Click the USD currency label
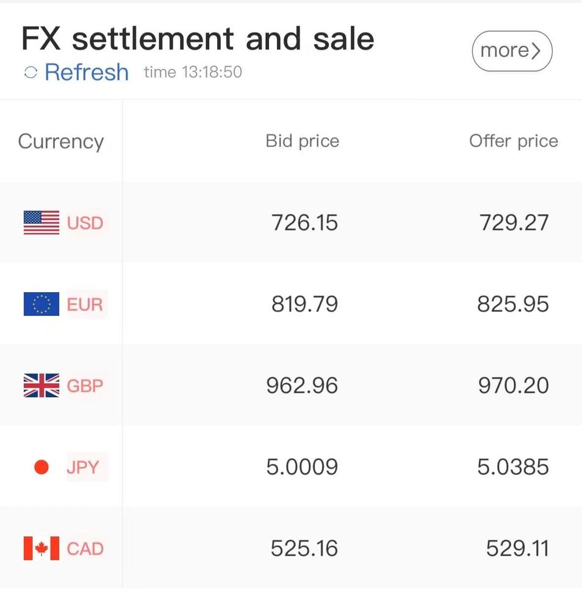 click(x=85, y=223)
